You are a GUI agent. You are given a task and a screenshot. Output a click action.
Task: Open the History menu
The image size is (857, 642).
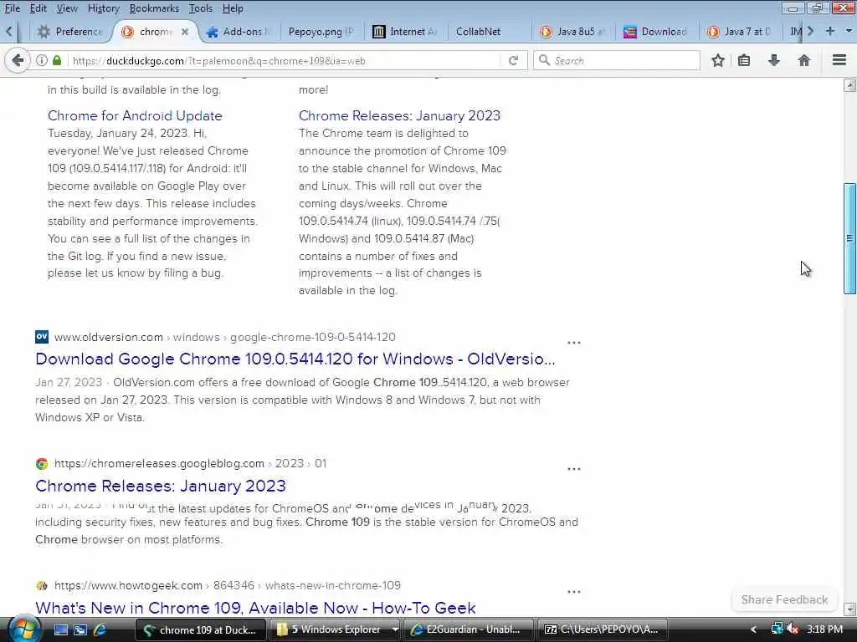pos(103,8)
